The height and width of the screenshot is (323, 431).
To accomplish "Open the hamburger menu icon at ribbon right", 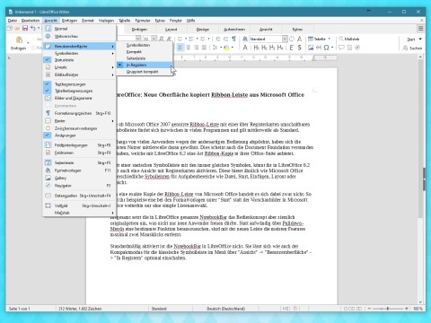I will coord(420,29).
